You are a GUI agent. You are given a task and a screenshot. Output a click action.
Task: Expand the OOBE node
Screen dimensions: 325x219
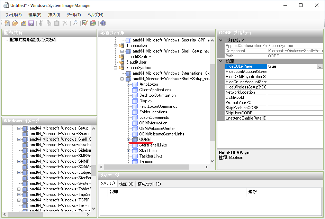coord(128,140)
